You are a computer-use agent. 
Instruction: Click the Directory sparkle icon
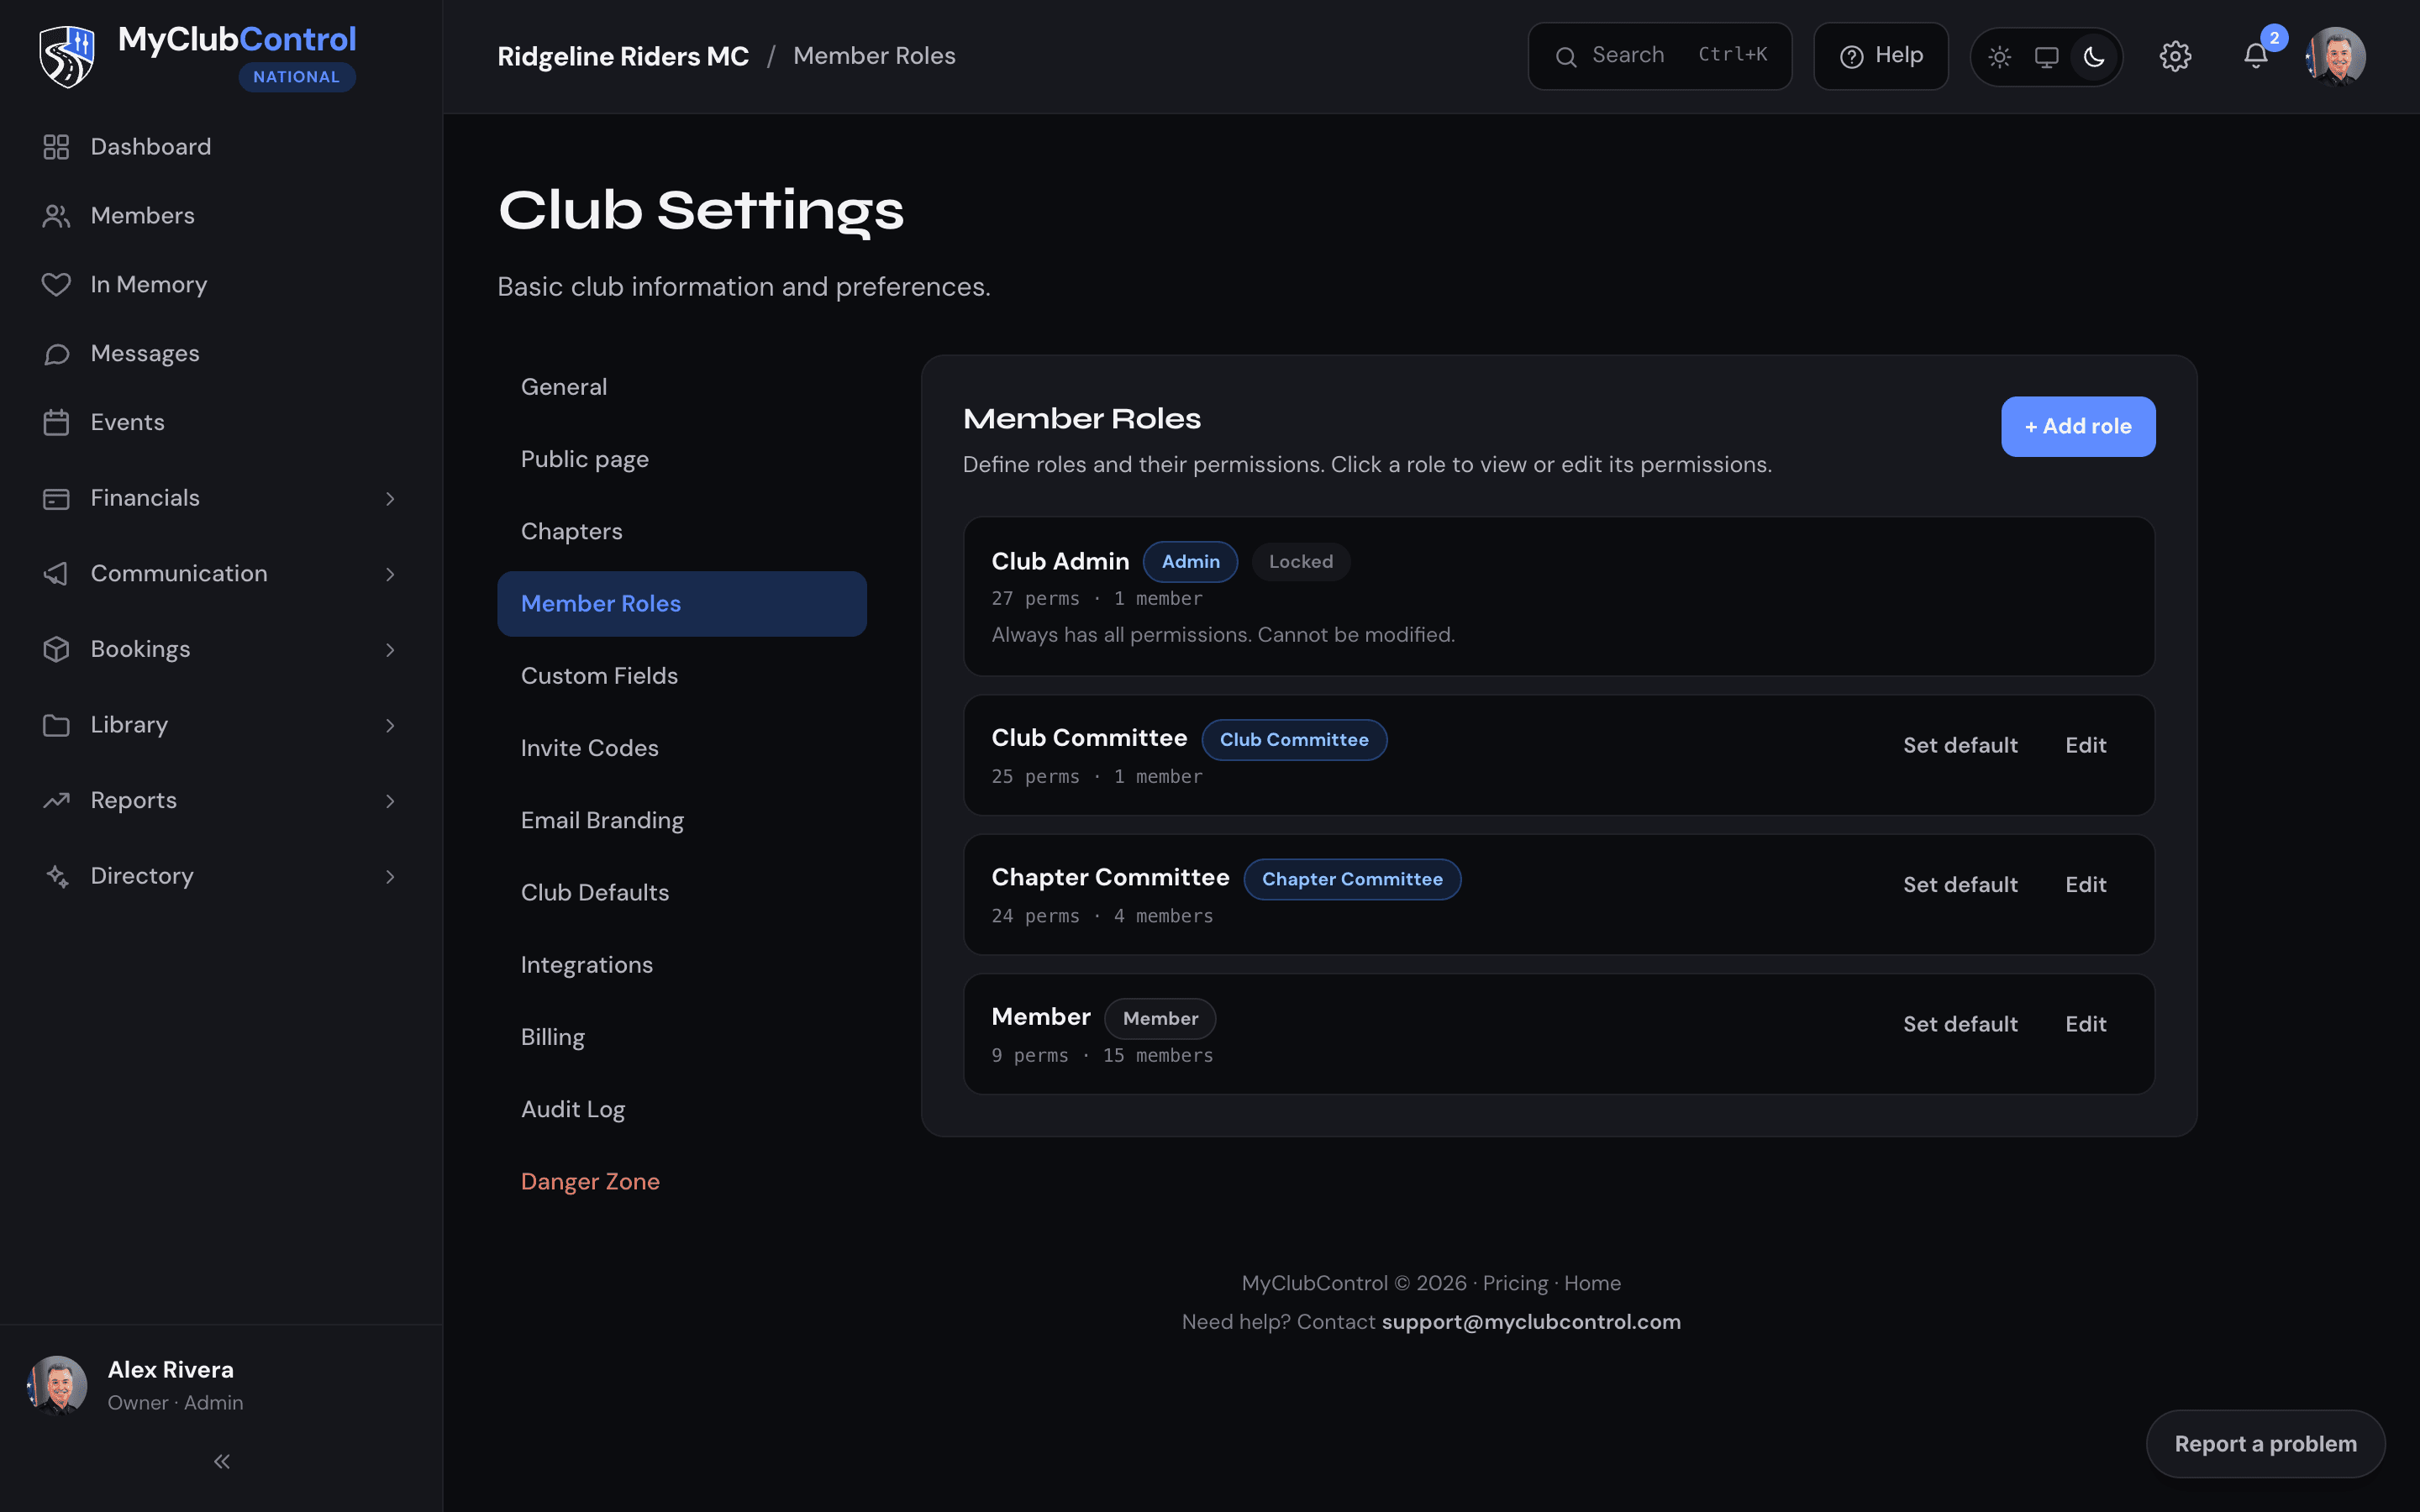point(56,876)
